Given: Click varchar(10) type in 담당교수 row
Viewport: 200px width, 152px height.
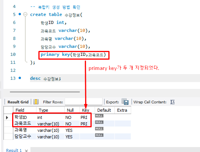Looking at the screenshot, I should (51, 137).
